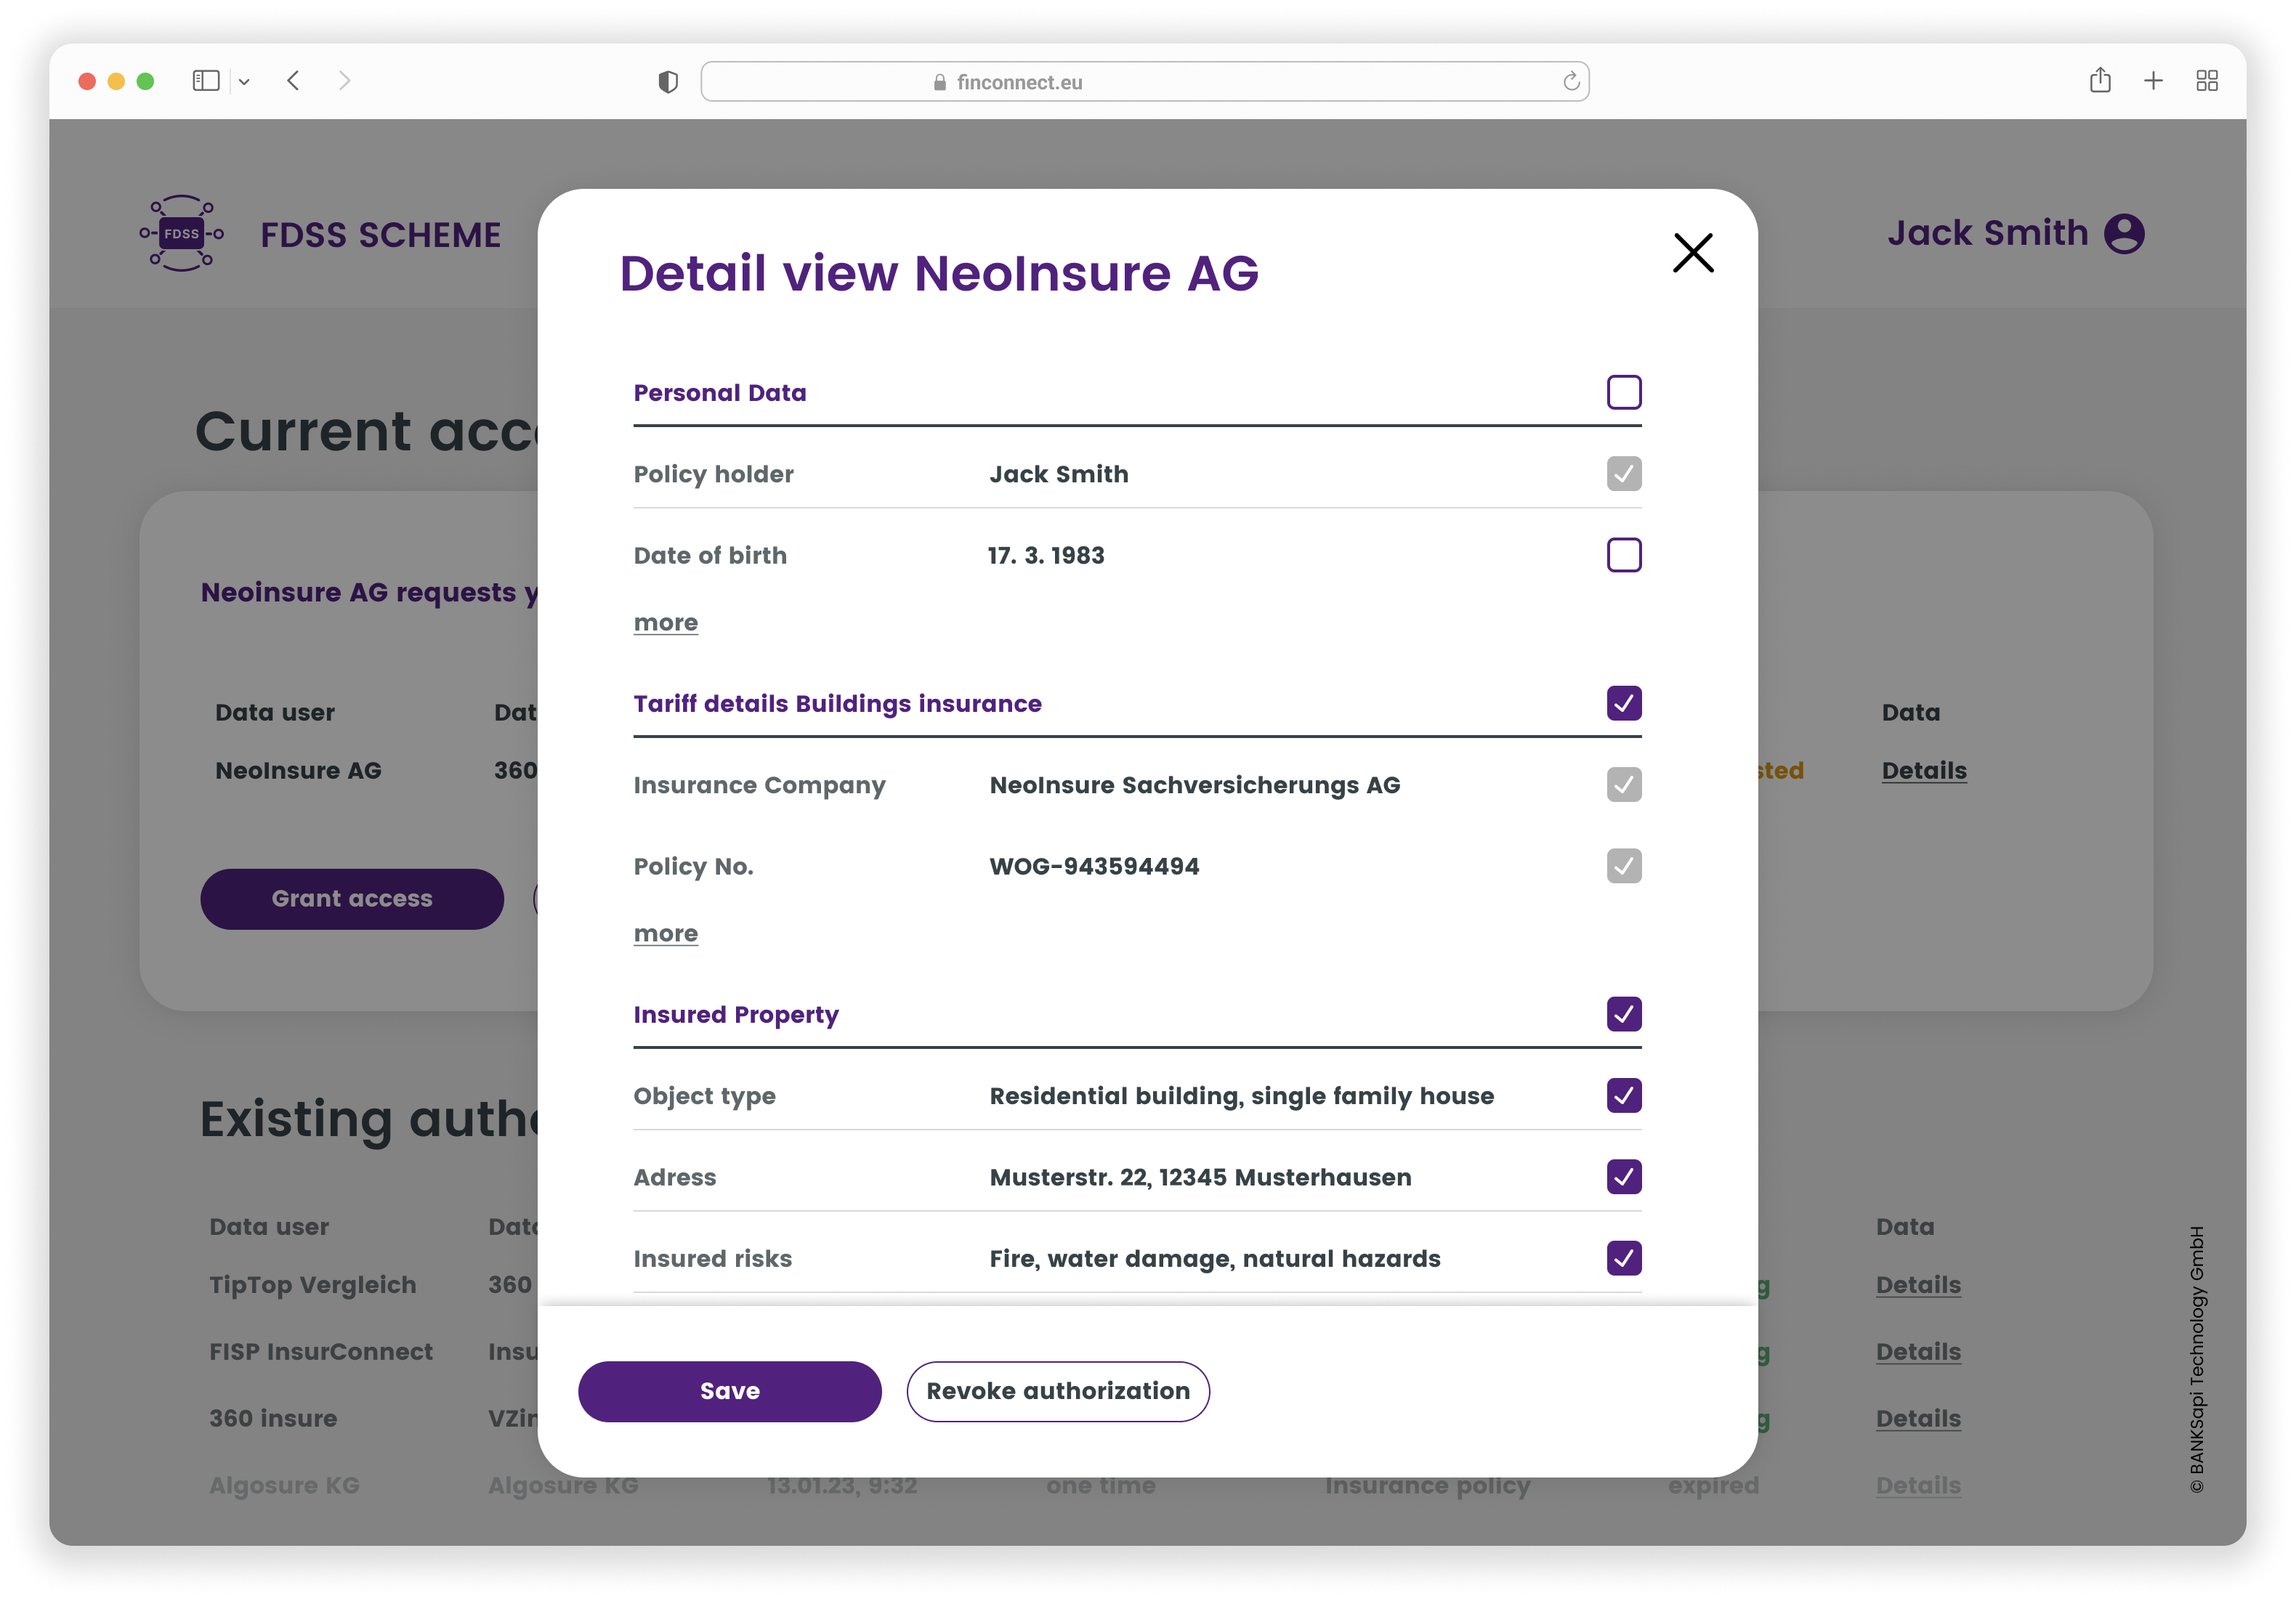Enable the Date of birth checkbox

[1623, 555]
